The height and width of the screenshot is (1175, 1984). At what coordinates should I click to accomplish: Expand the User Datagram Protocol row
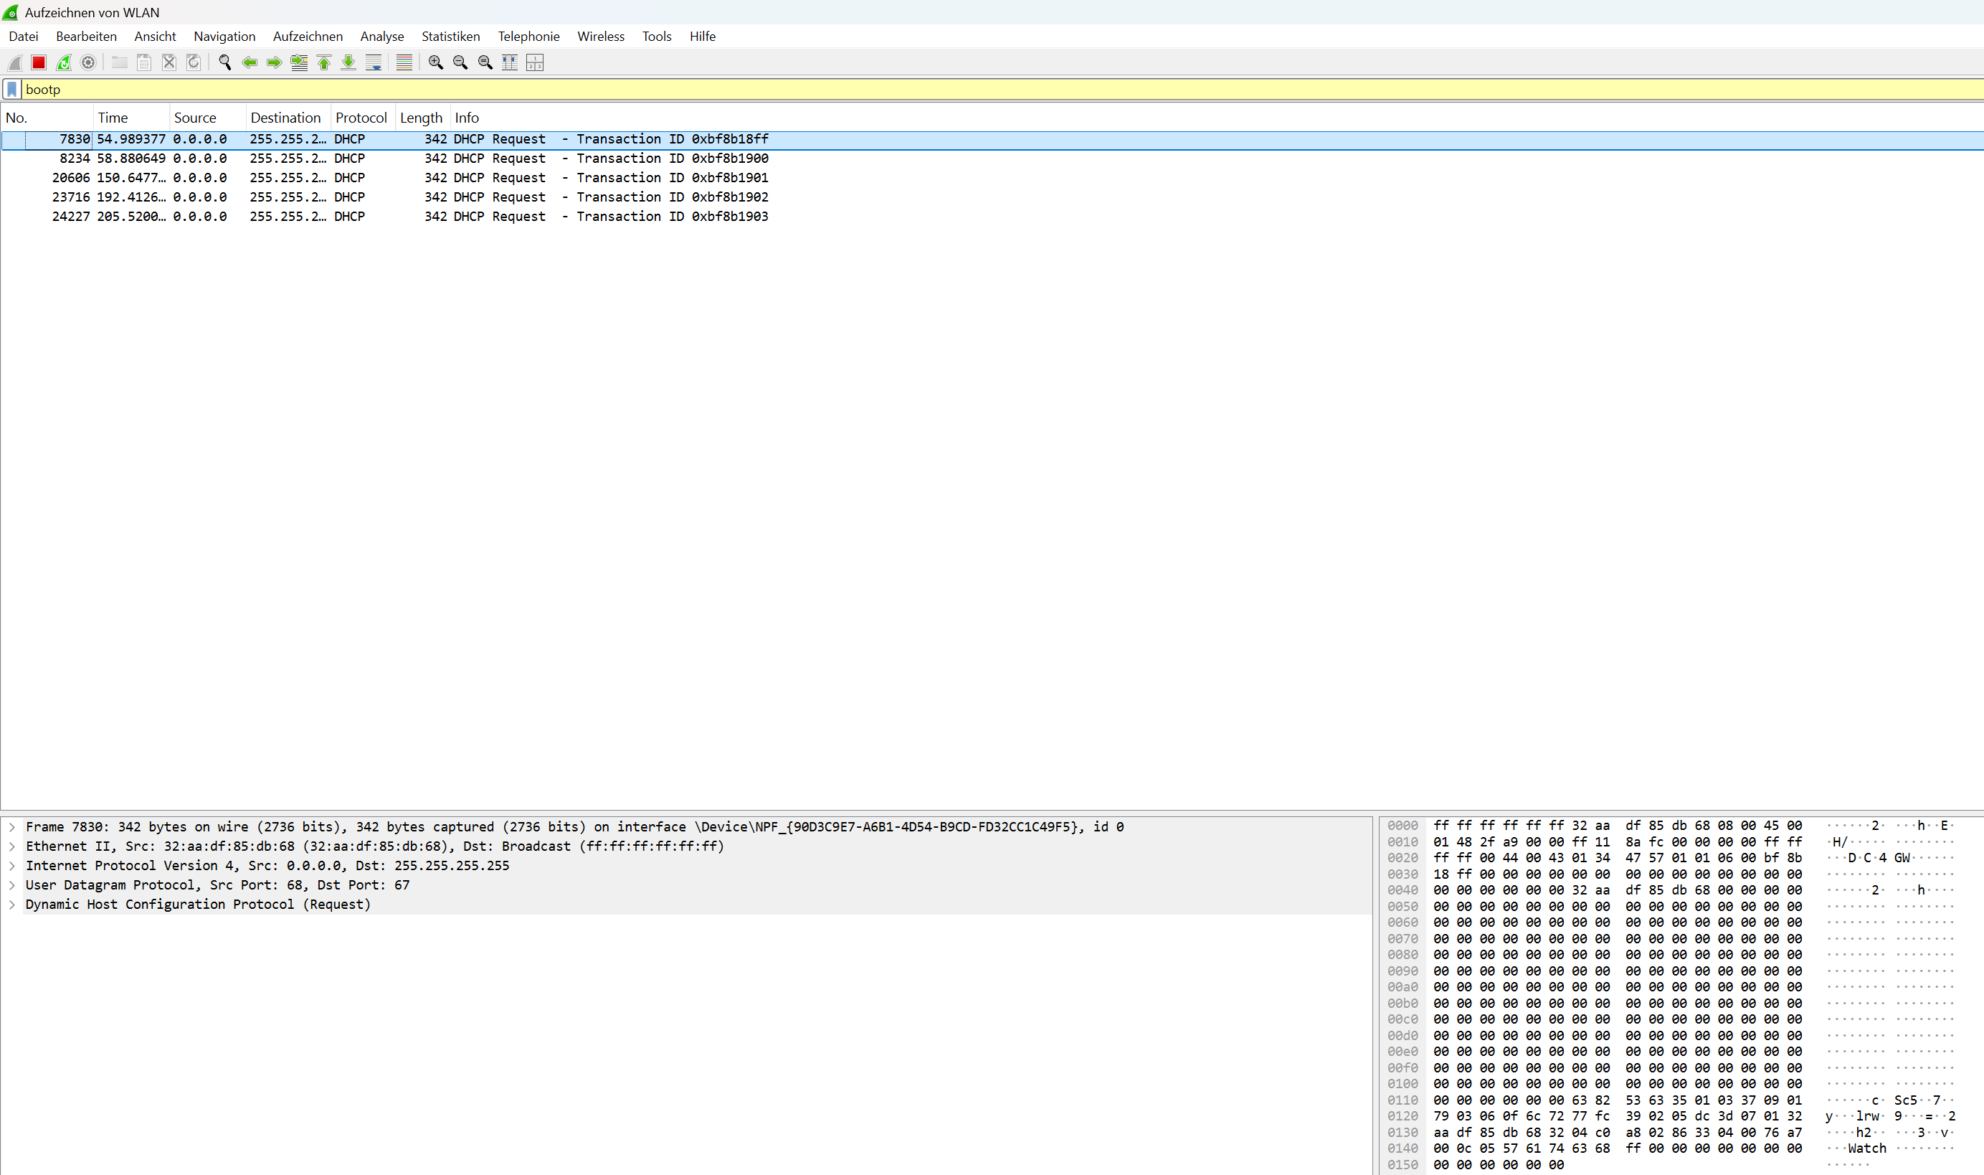click(12, 885)
